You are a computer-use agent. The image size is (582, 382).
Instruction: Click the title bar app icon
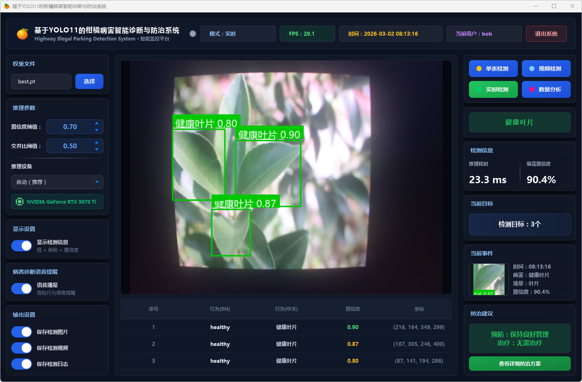6,6
